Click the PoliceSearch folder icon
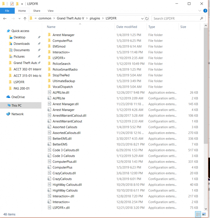210x218 pixels. (49, 64)
